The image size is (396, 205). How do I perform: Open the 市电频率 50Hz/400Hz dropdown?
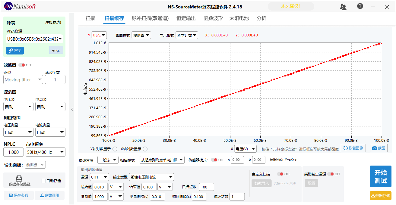point(46,152)
